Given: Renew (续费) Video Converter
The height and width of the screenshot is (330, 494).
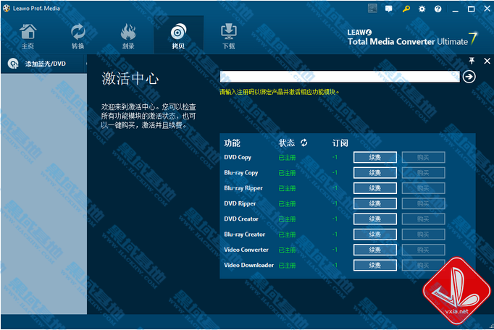Looking at the screenshot, I should pos(375,250).
